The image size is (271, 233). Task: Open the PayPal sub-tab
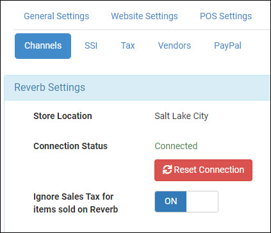click(227, 45)
